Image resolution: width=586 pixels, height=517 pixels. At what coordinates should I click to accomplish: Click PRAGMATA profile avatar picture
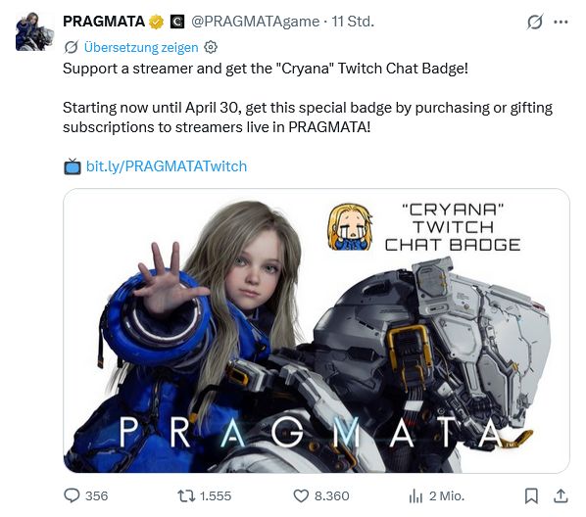[34, 31]
